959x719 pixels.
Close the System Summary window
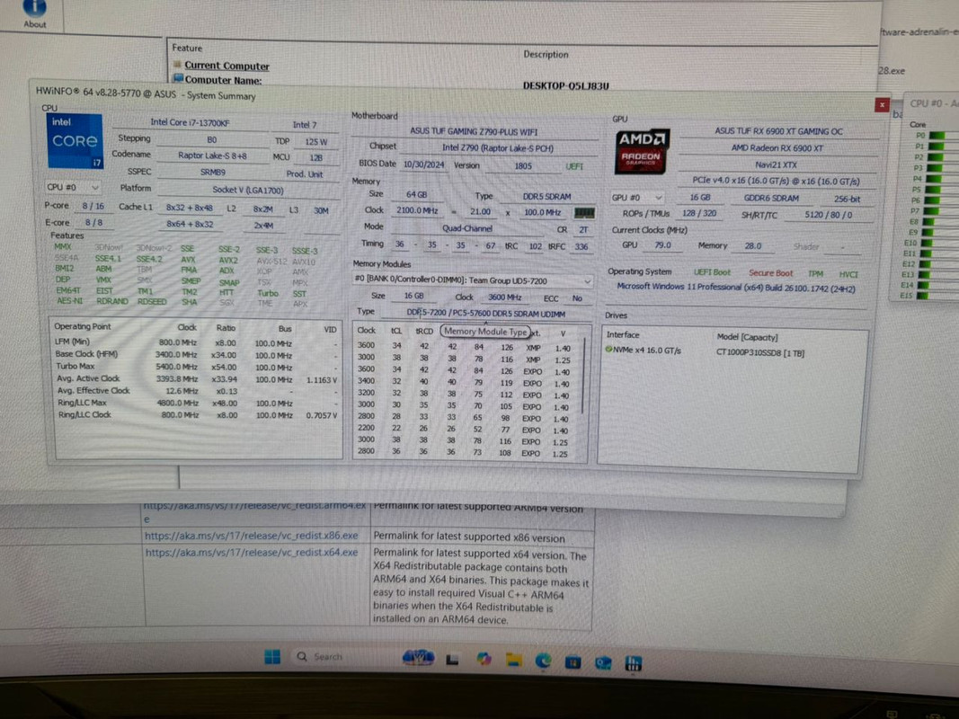[x=882, y=105]
